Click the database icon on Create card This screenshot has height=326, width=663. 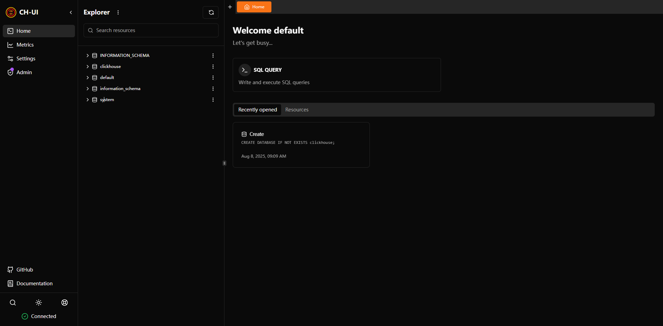tap(244, 134)
